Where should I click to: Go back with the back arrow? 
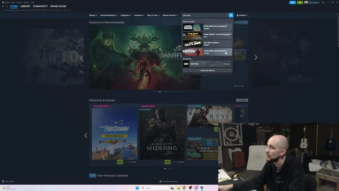3,6
